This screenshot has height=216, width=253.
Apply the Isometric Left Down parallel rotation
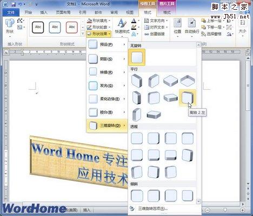tap(137, 81)
